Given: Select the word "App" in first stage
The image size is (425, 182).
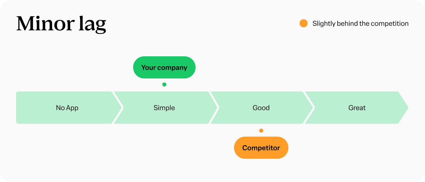Looking at the screenshot, I should (72, 108).
